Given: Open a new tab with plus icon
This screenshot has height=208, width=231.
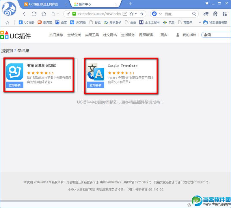Looking at the screenshot, I should (130, 4).
